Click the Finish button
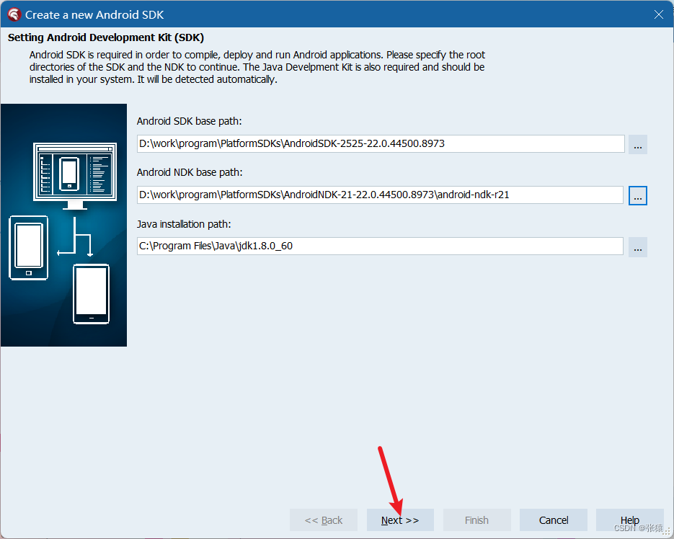The height and width of the screenshot is (539, 674). (476, 520)
